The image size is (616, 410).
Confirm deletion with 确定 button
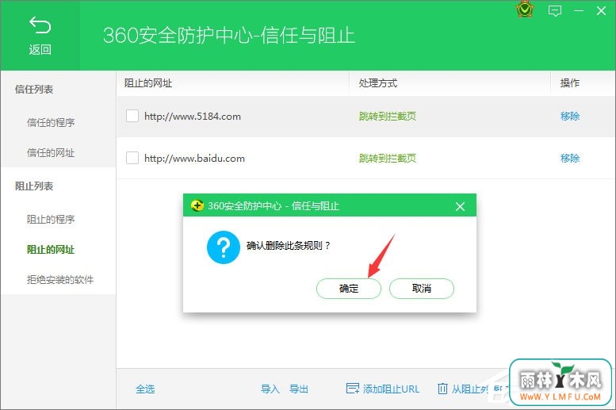(x=349, y=289)
